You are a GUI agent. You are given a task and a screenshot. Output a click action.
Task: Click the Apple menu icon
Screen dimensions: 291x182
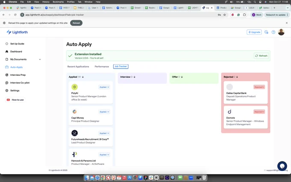click(4, 2)
